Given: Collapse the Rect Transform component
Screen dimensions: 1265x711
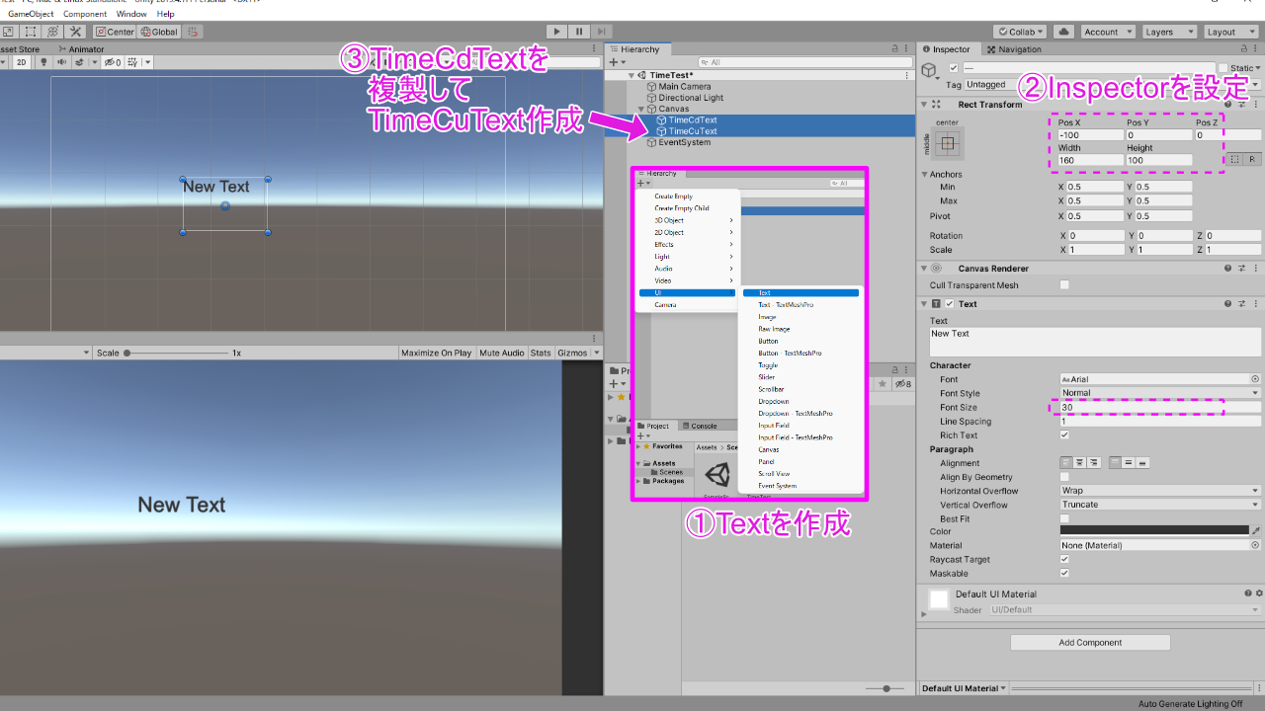Looking at the screenshot, I should click(926, 105).
